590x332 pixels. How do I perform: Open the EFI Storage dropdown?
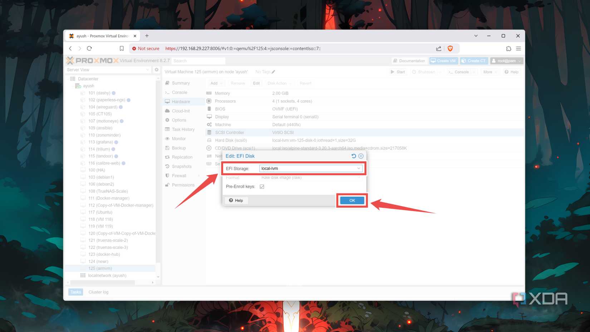point(359,169)
